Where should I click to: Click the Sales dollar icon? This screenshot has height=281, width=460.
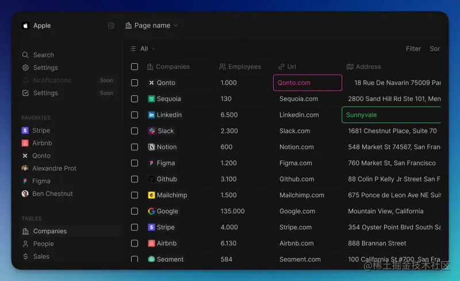(x=25, y=256)
